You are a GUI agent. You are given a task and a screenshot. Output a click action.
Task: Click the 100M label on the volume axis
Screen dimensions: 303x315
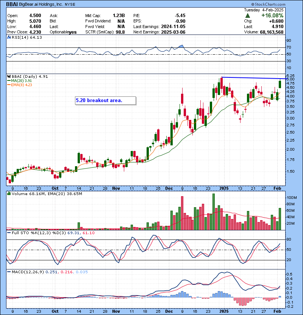291,198
